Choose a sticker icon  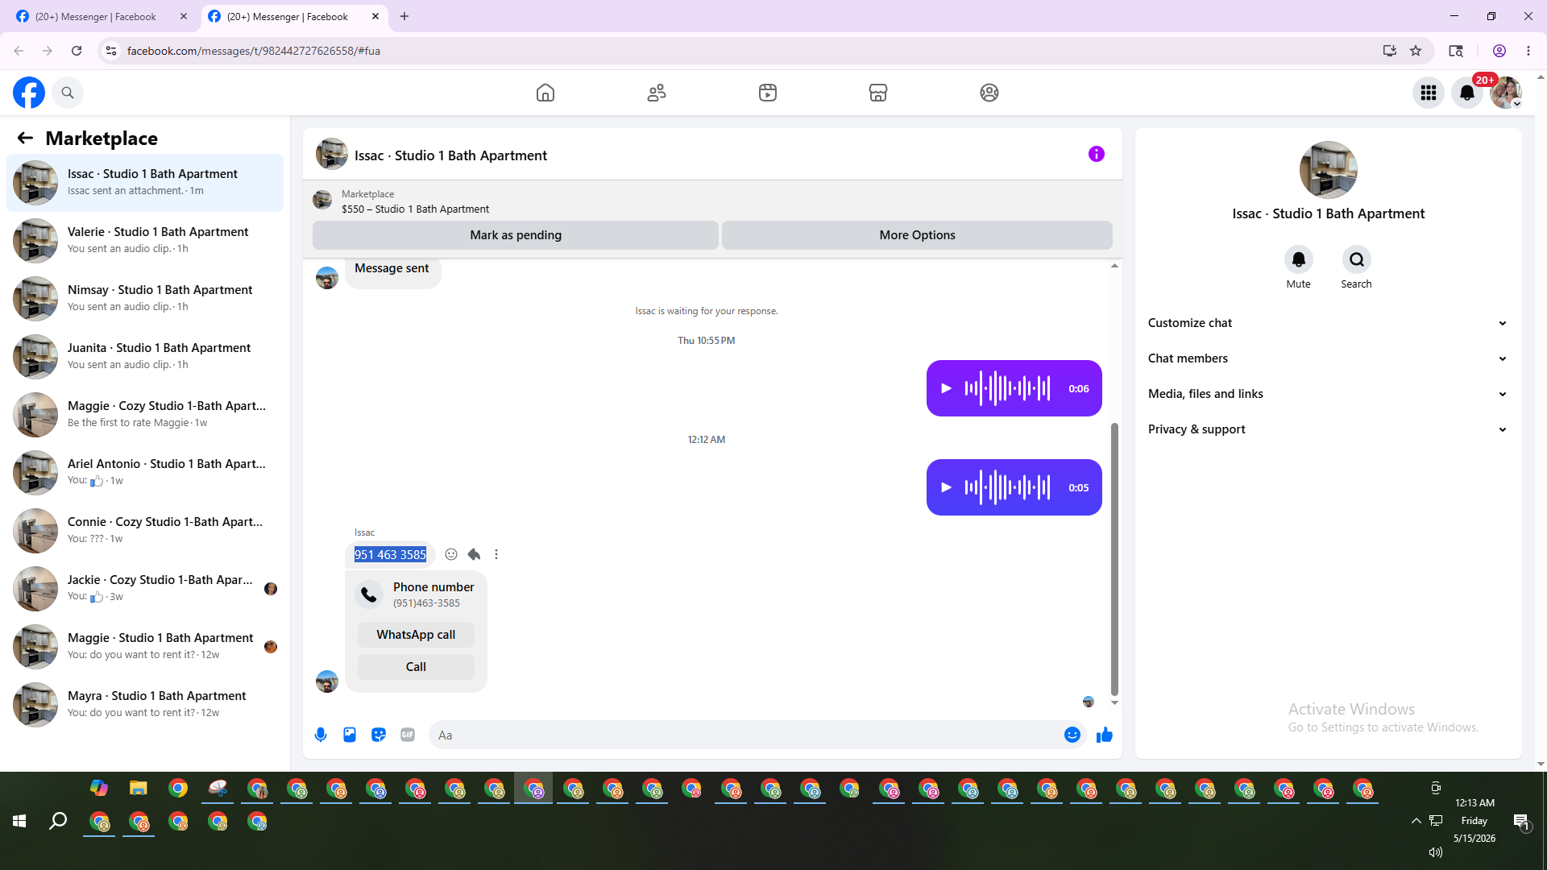(379, 735)
